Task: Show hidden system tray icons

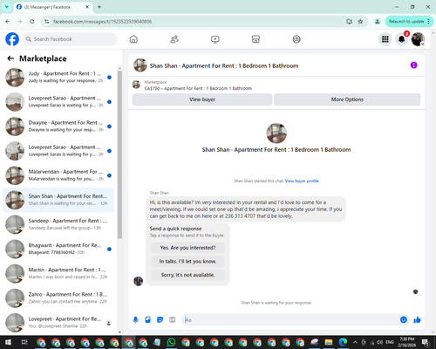Action: coord(355,342)
